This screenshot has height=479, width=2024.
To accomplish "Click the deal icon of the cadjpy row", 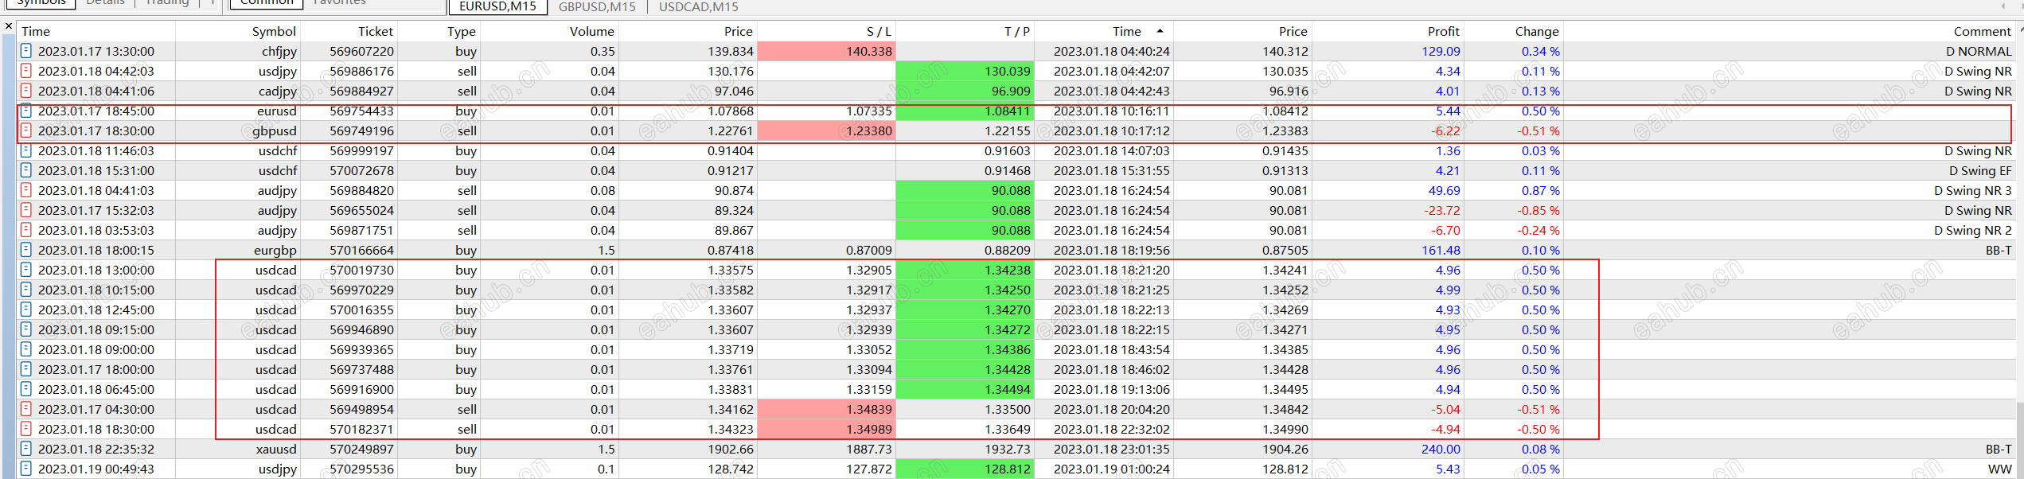I will coord(26,91).
